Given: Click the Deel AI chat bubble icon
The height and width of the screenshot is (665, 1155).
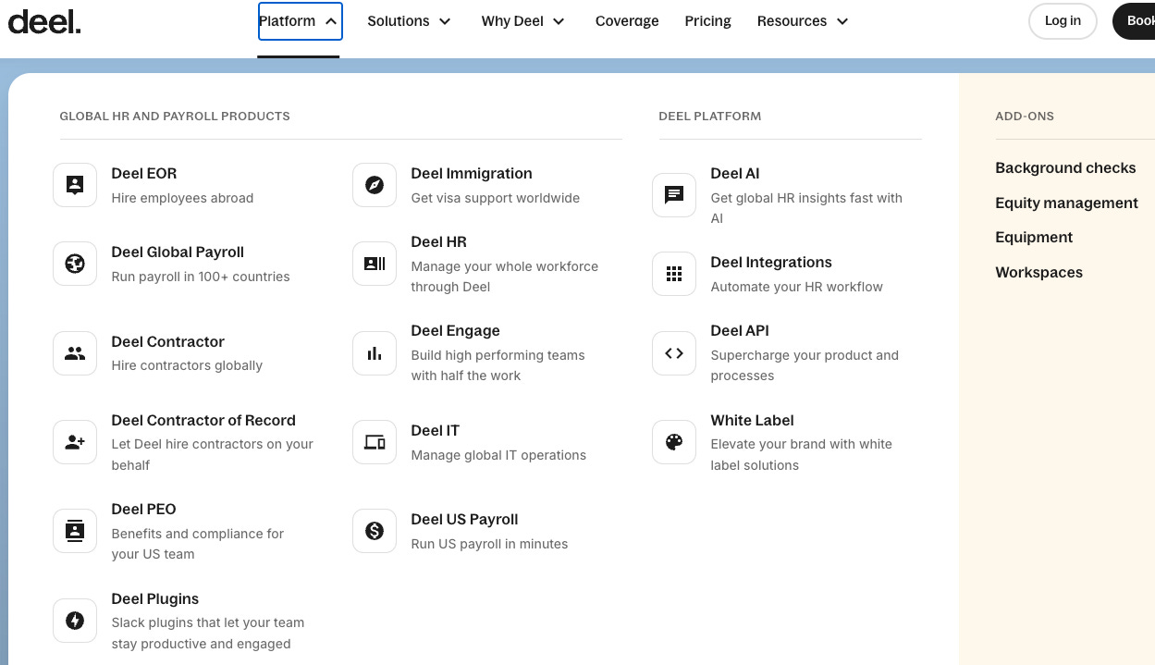Looking at the screenshot, I should [674, 195].
